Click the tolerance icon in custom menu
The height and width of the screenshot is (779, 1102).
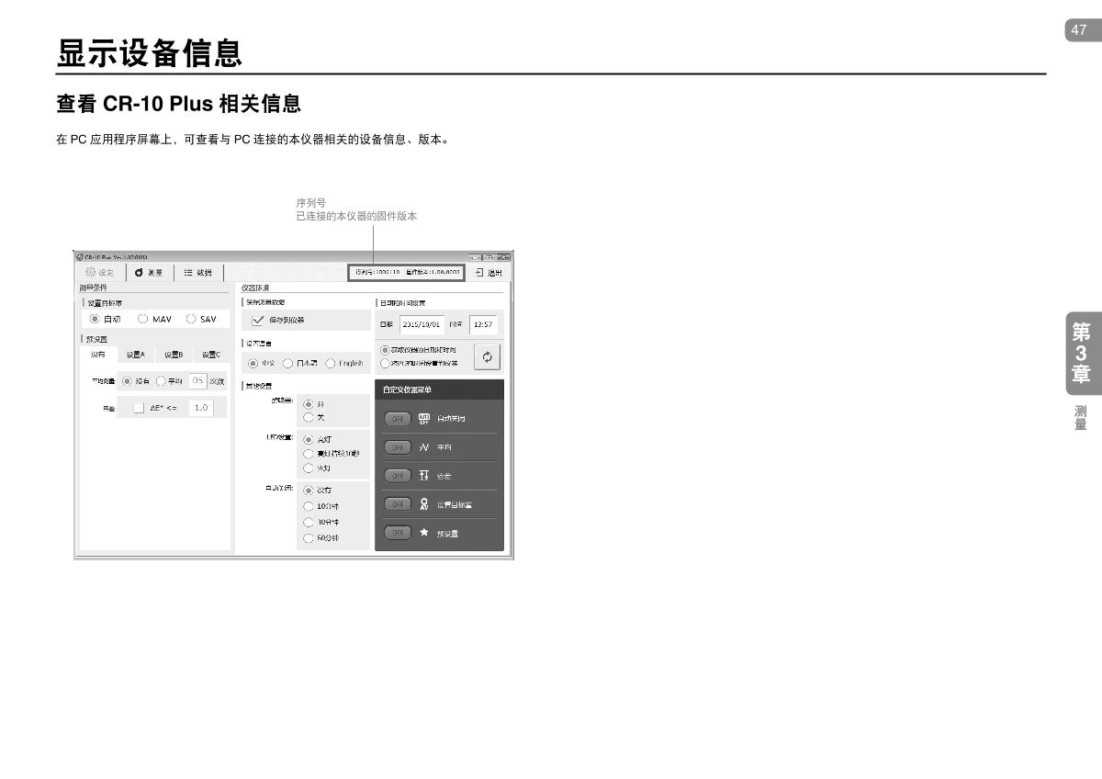click(x=424, y=476)
